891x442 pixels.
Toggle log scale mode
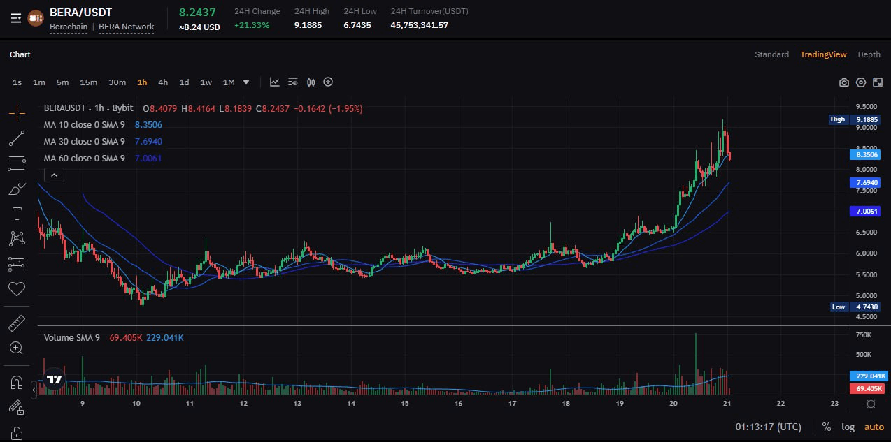[x=848, y=427]
